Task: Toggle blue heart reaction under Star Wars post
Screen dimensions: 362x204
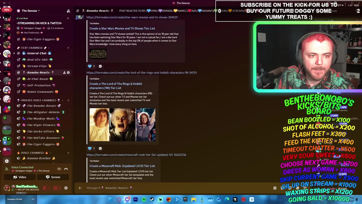Action: pos(91,66)
